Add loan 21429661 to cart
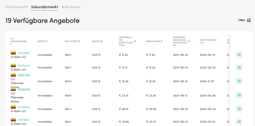This screenshot has width=255, height=126. tap(239, 121)
